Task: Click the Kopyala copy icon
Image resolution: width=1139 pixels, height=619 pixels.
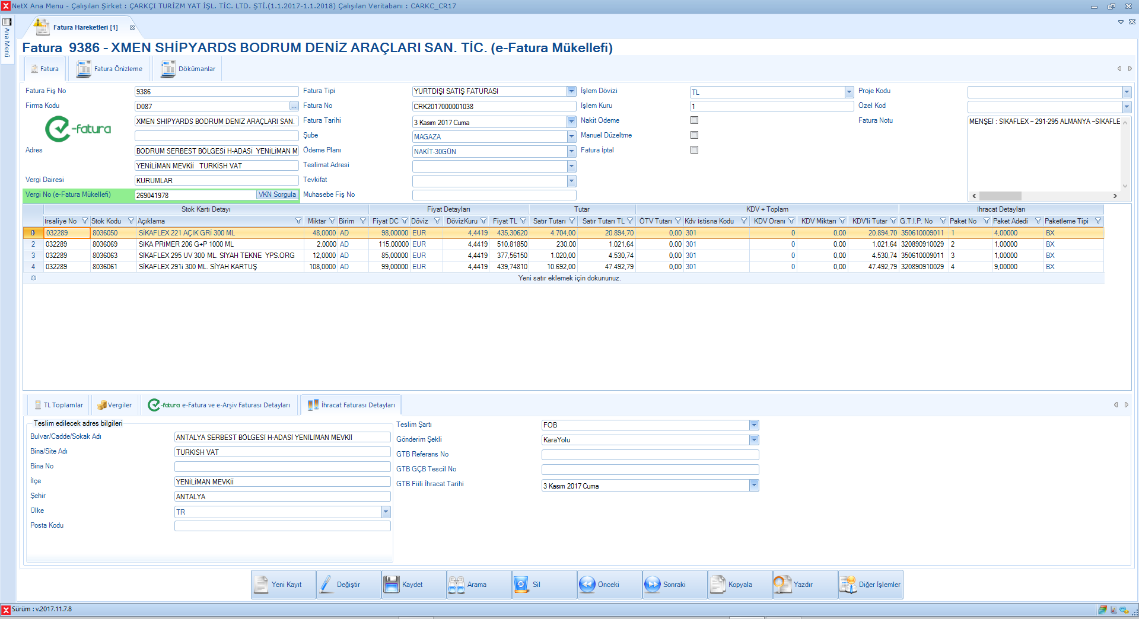Action: click(717, 585)
